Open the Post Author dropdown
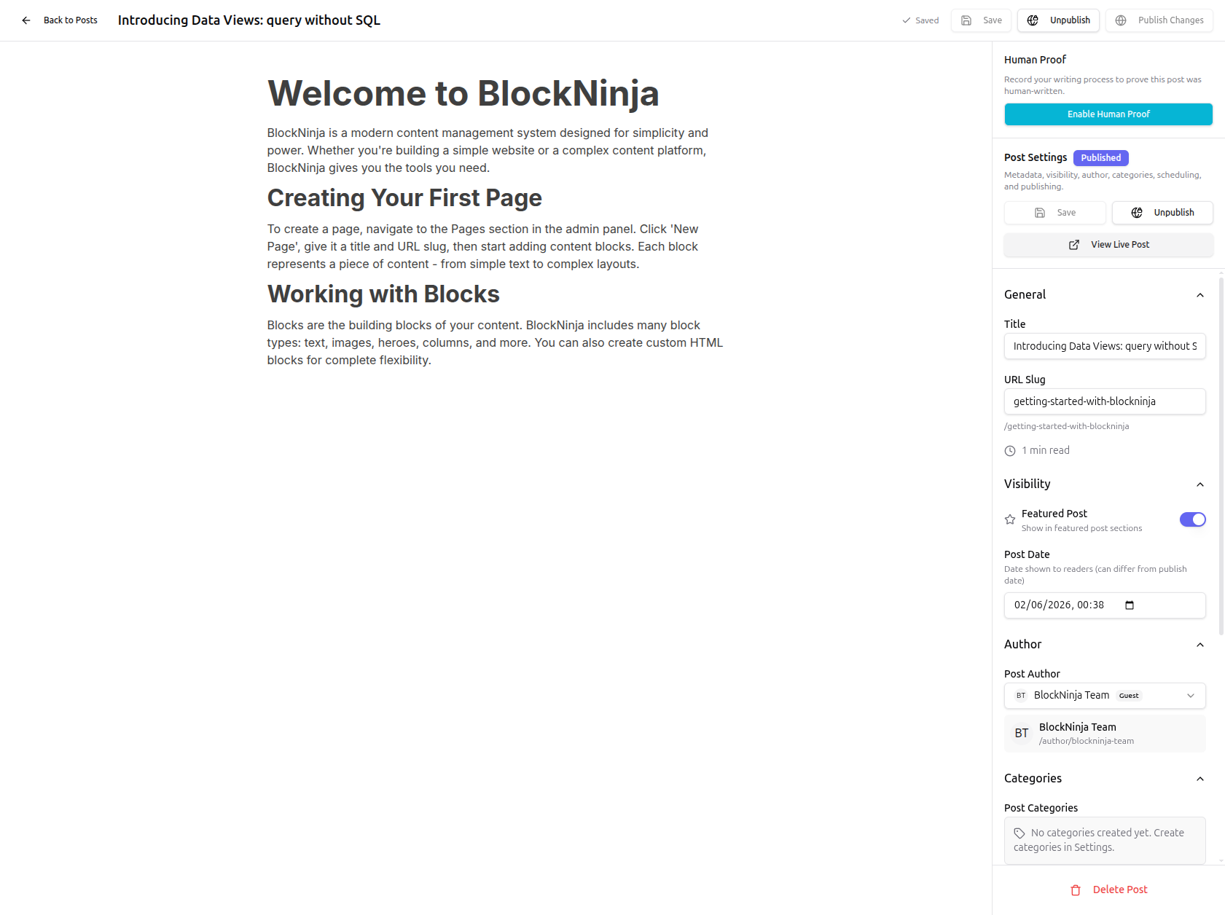 coord(1105,696)
